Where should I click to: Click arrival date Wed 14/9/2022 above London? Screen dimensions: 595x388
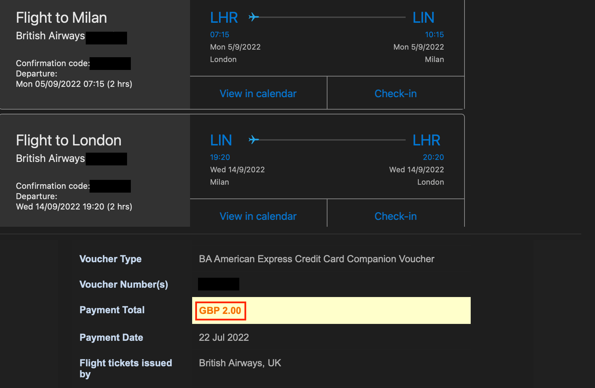tap(416, 170)
